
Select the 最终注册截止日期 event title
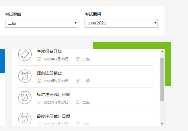54,116
